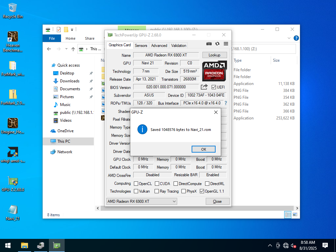The height and width of the screenshot is (252, 336).
Task: Open the File menu in File Explorer
Action: click(52, 38)
